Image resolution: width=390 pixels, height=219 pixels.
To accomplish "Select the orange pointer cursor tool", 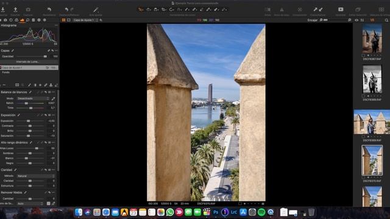I will pos(141,10).
